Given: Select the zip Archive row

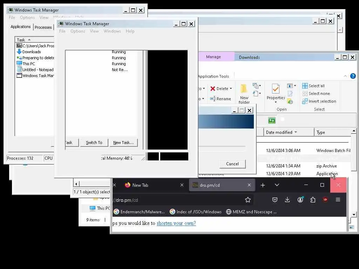Looking at the screenshot, I should tap(304, 166).
